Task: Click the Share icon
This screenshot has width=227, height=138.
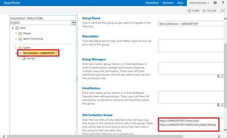Action: [x=189, y=11]
